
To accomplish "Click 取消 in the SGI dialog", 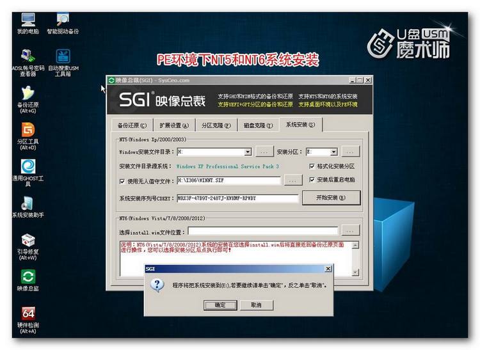I will [256, 305].
